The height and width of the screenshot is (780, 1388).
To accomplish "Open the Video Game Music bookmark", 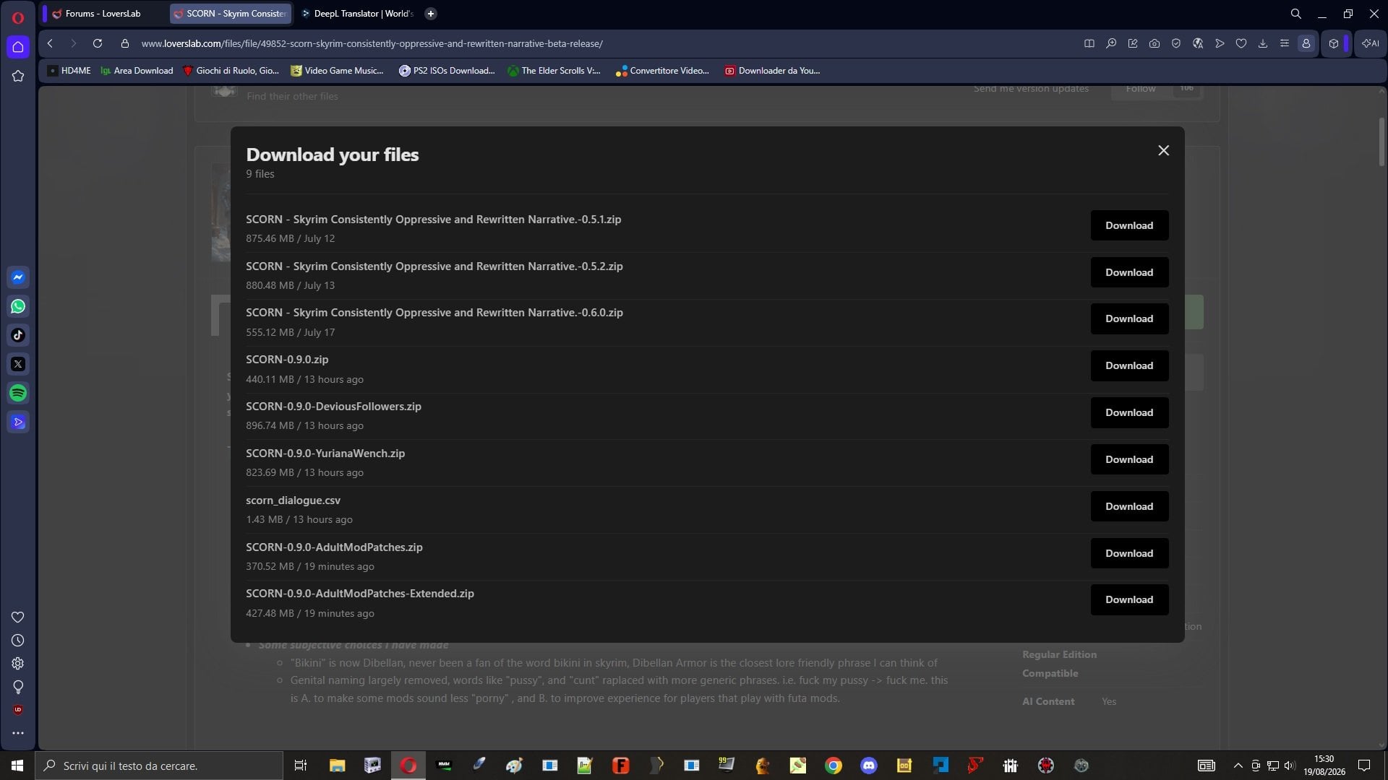I will (337, 71).
